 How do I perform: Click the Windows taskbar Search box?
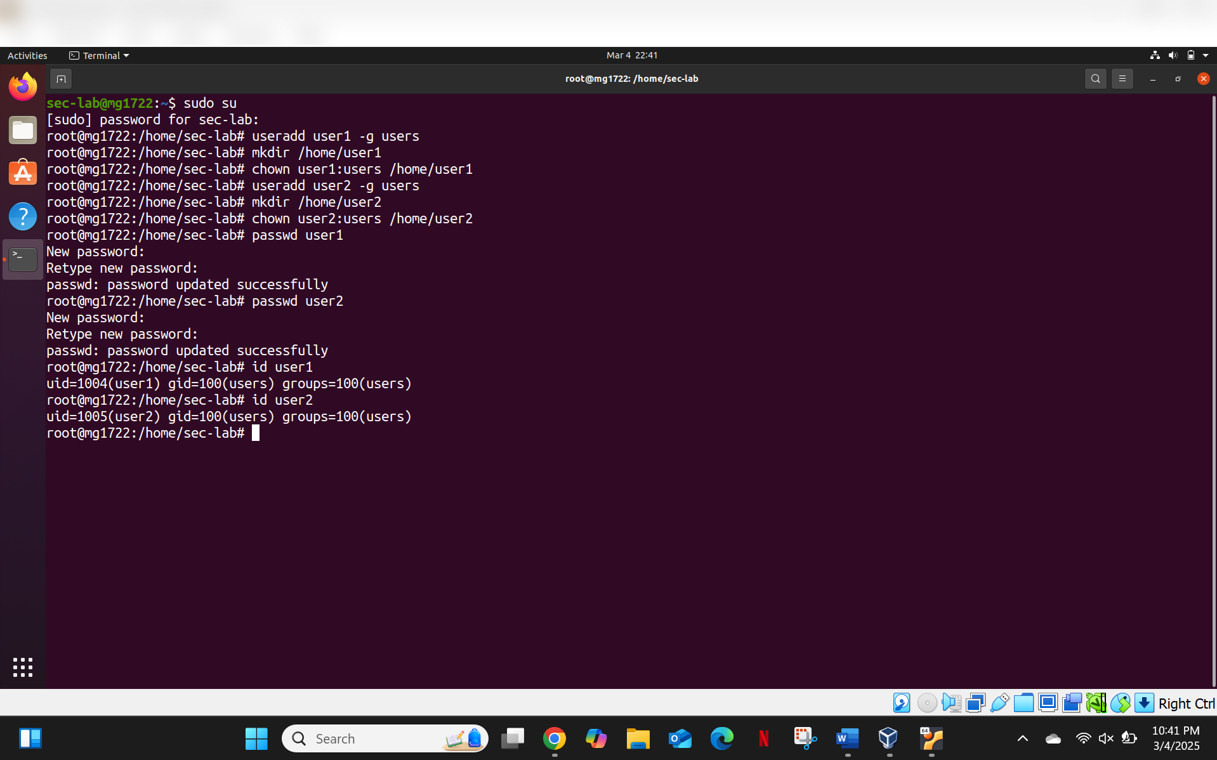tap(385, 738)
